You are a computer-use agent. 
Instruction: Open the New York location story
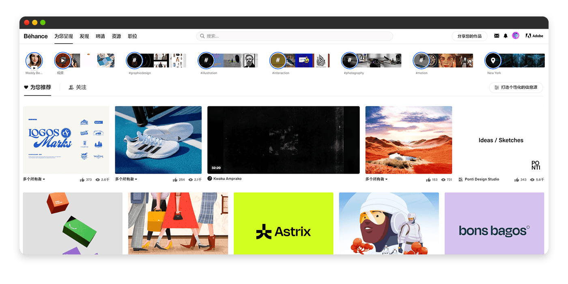(x=493, y=60)
